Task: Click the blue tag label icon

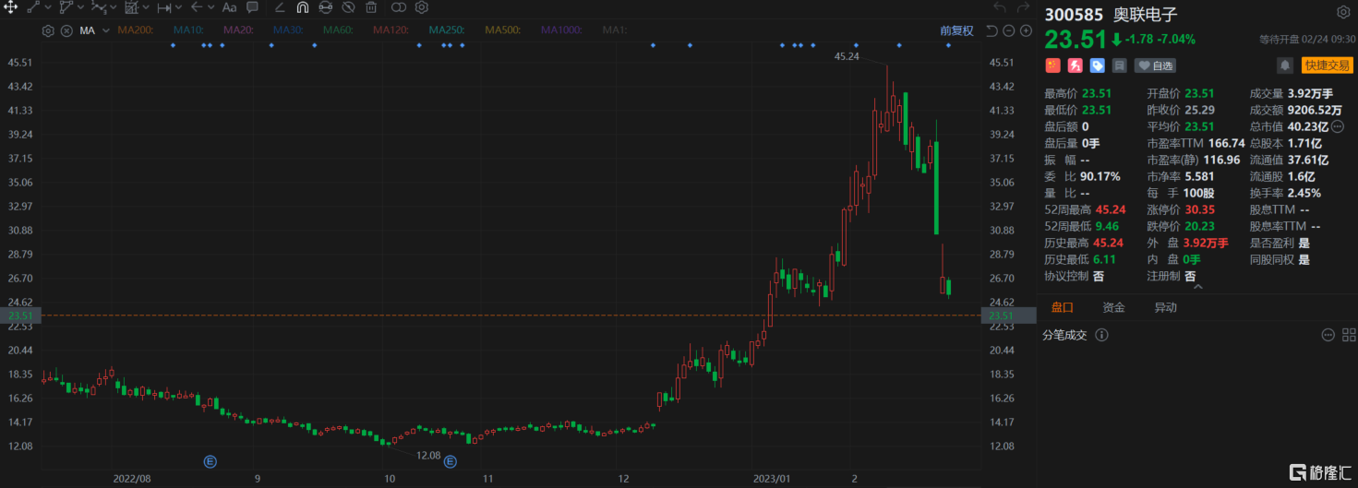Action: click(x=1098, y=65)
